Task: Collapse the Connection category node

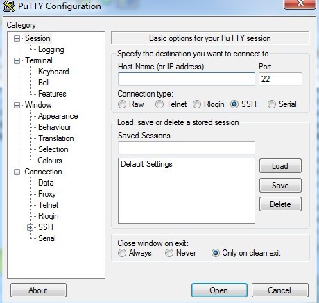Action: tap(17, 172)
